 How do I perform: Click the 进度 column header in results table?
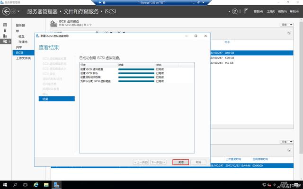coord(136,65)
